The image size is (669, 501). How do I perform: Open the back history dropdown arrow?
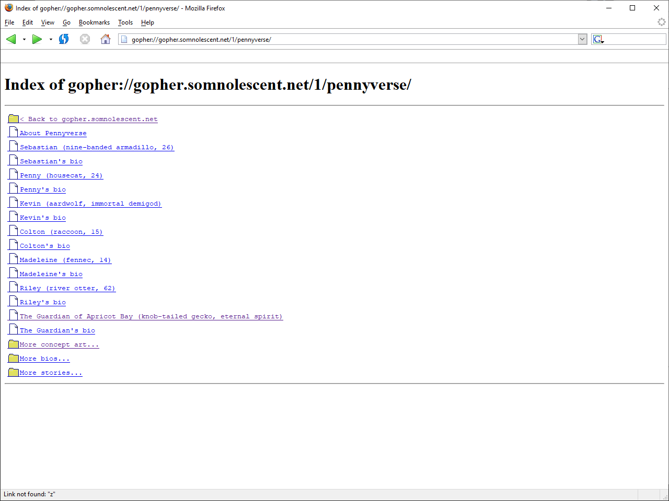point(24,40)
